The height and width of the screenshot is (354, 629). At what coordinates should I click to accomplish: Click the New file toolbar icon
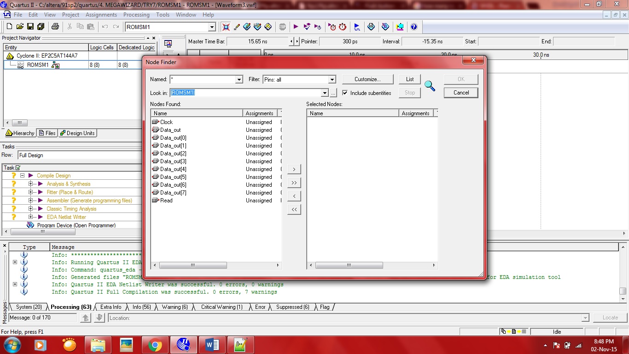9,27
